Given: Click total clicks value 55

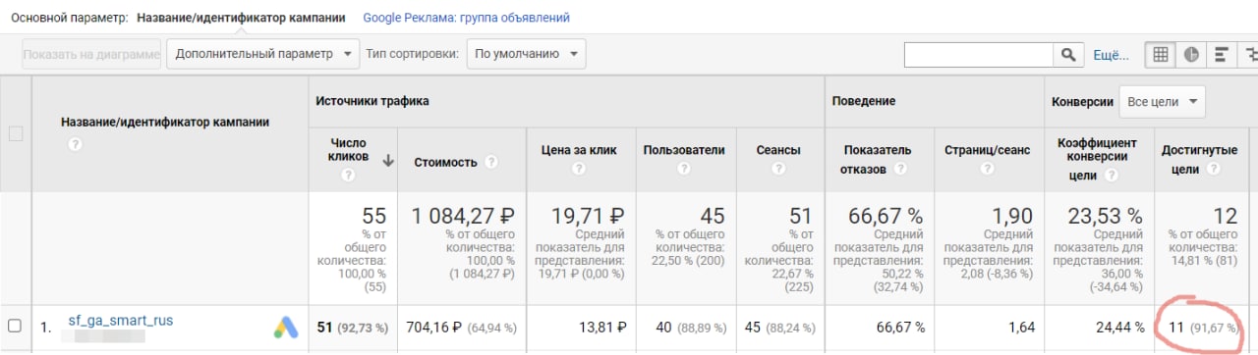Looking at the screenshot, I should tap(374, 216).
